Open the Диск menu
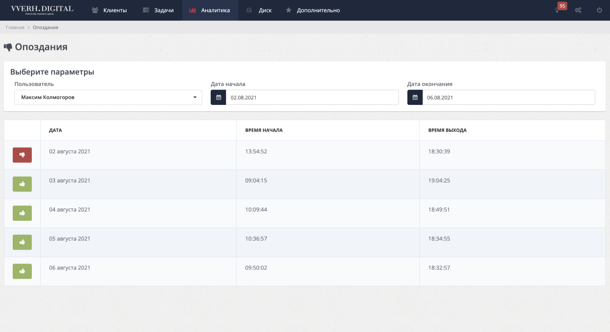Screen dimensions: 610x332 tap(259, 10)
